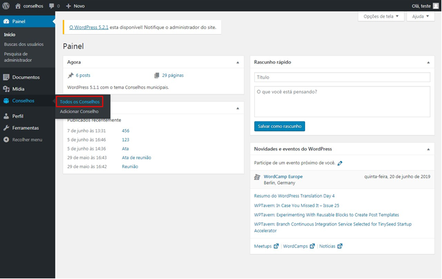Expand the Ajuda dropdown tab
442x279 pixels.
coord(421,16)
